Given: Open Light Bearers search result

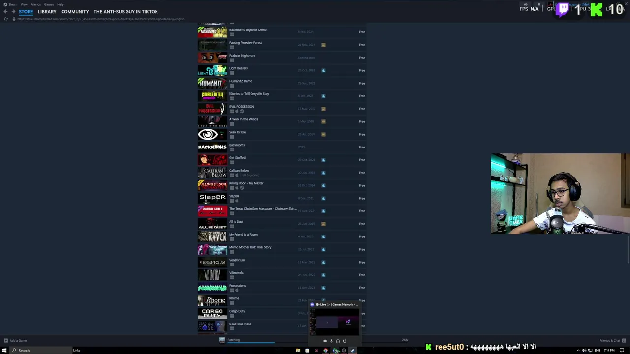Looking at the screenshot, I should 282,70.
